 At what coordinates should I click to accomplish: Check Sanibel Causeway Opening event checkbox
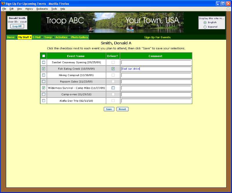coord(43,62)
